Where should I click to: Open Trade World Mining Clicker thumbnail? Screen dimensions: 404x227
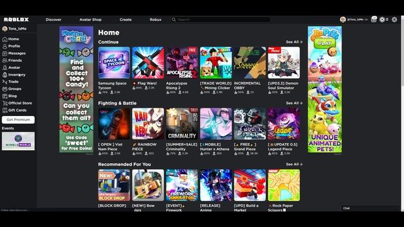click(216, 62)
